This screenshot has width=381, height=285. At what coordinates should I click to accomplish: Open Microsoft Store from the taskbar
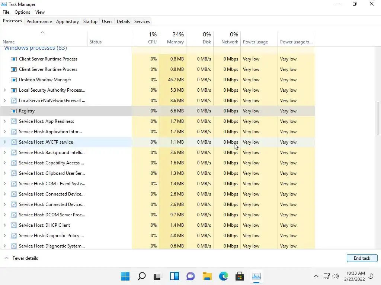click(240, 276)
